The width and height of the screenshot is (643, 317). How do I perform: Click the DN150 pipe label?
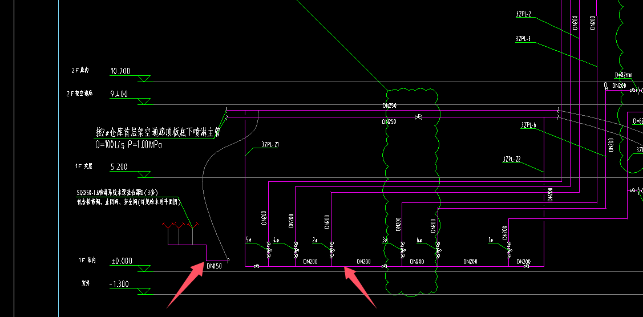[214, 266]
